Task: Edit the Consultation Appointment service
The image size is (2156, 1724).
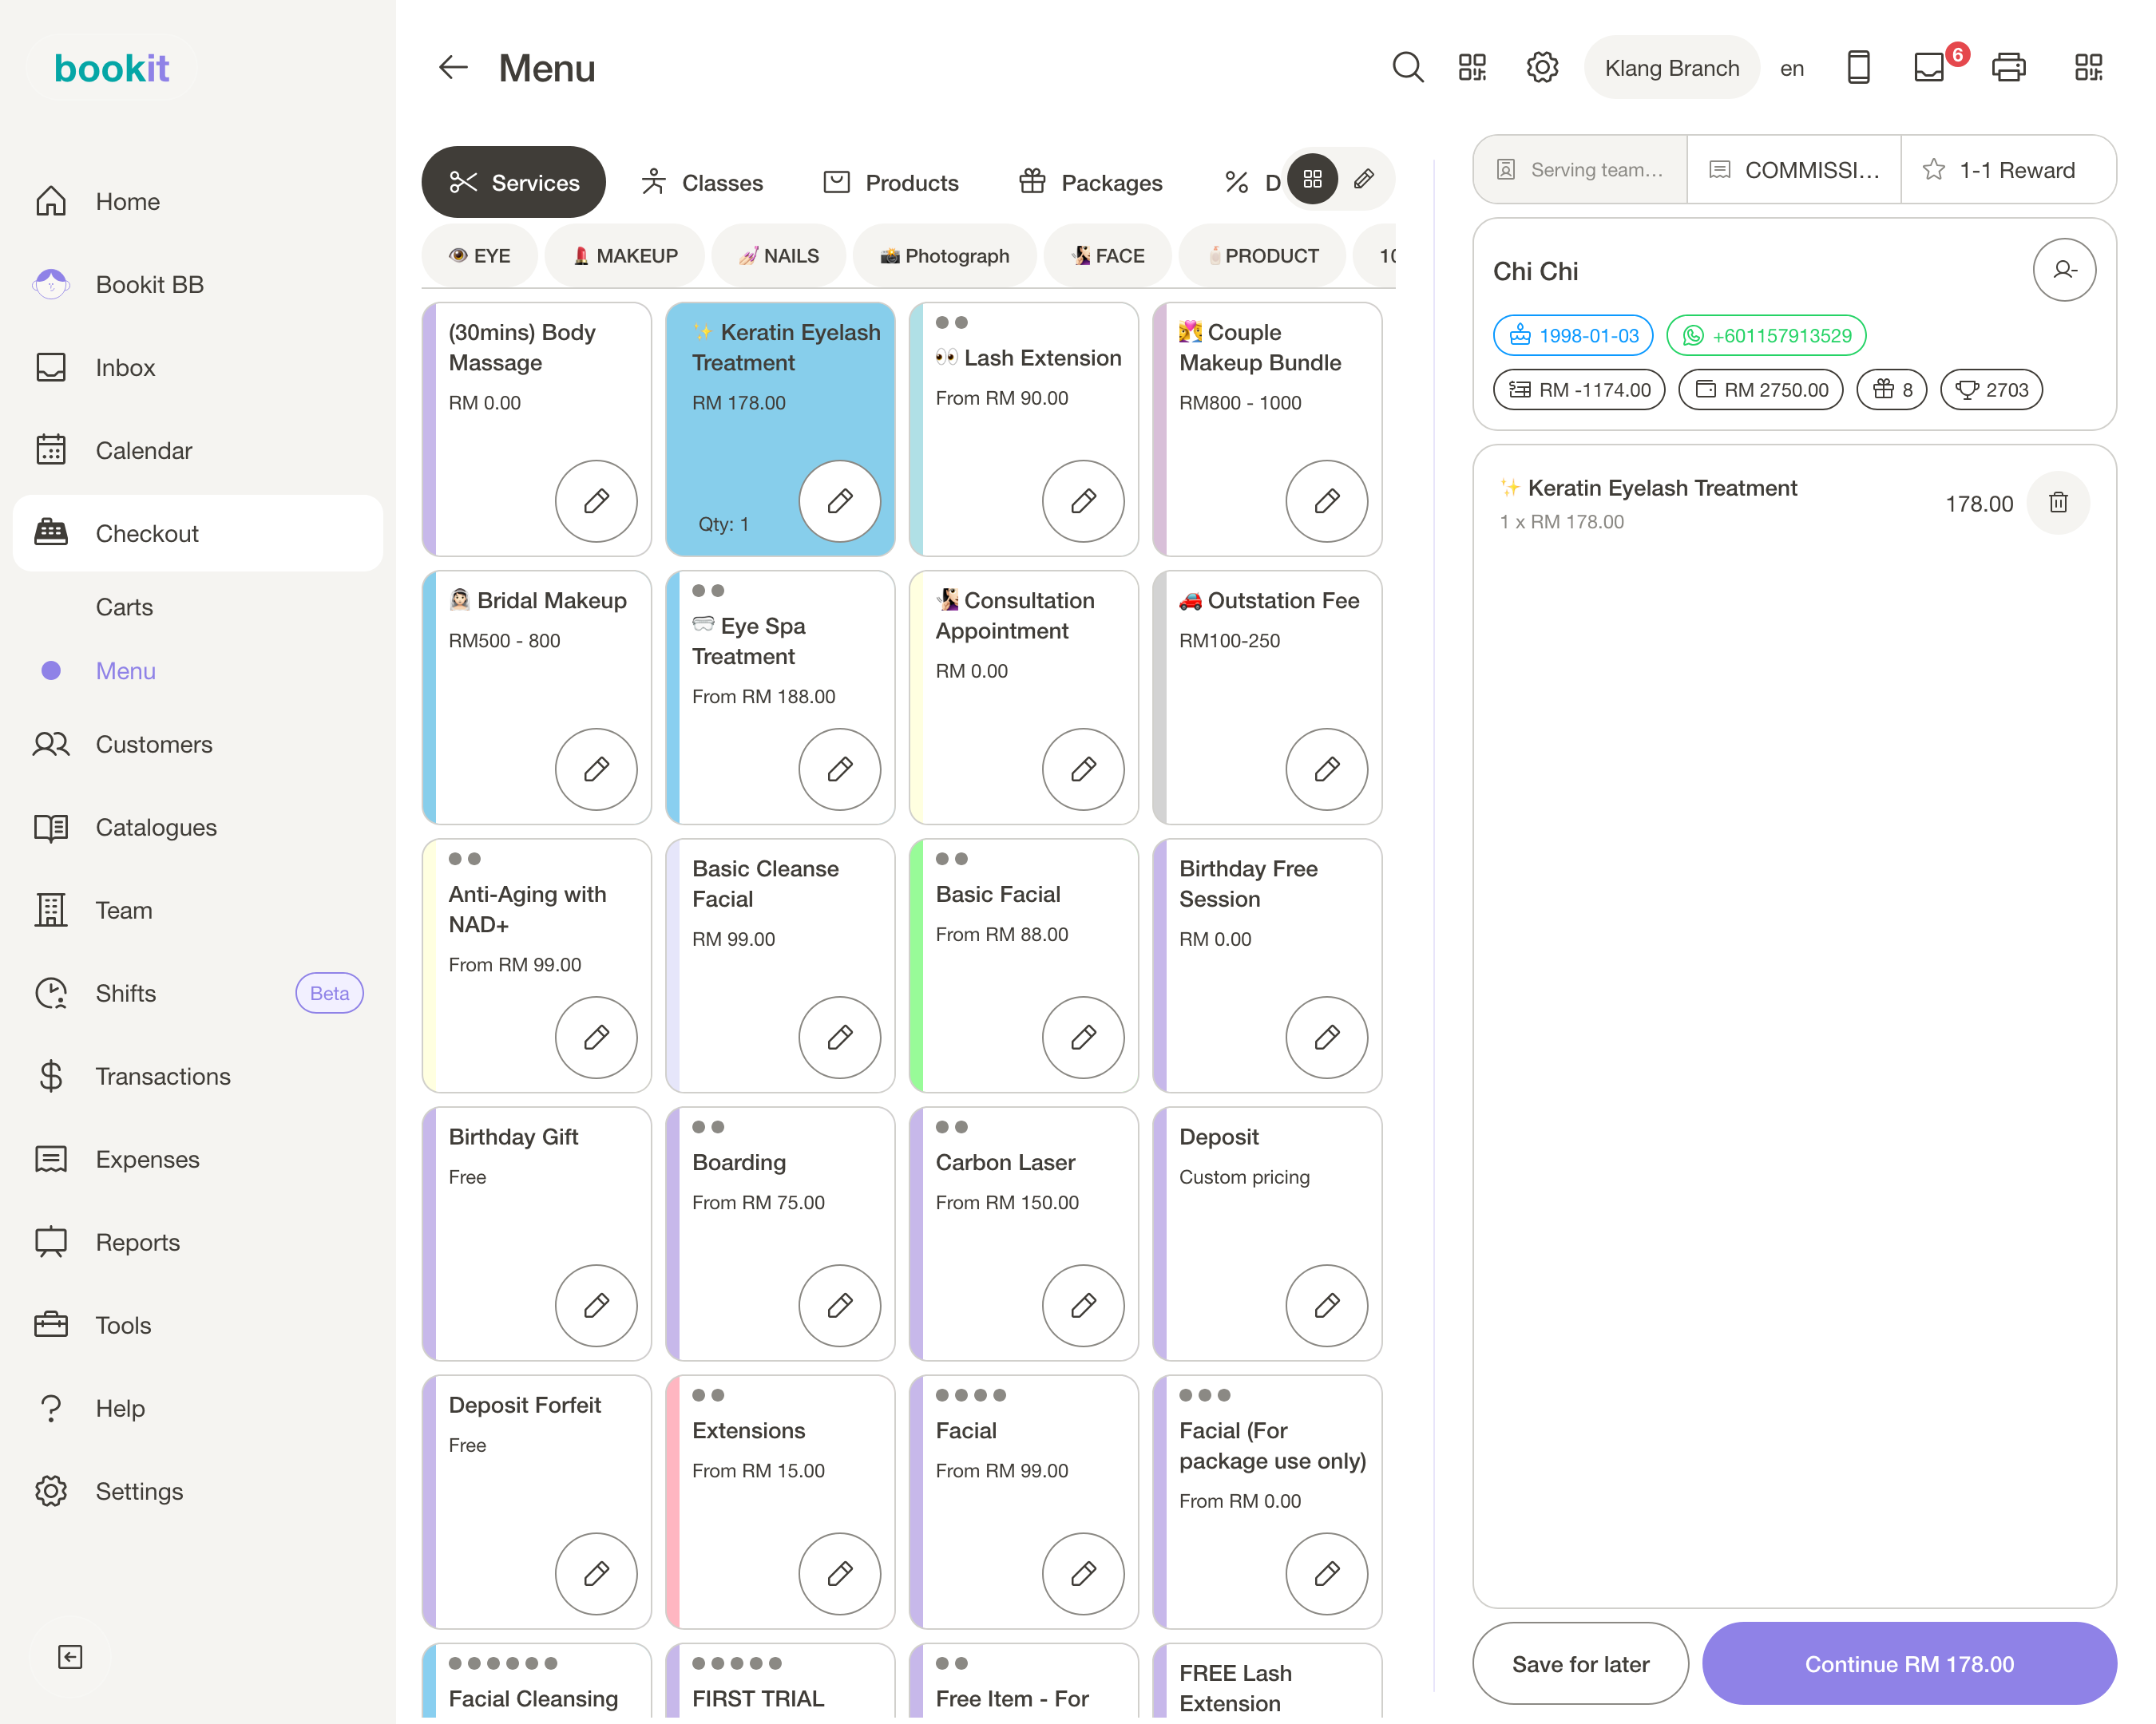Action: click(x=1083, y=769)
